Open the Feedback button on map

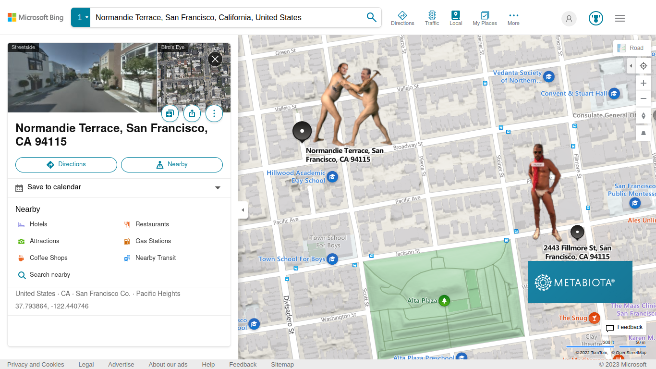(624, 328)
